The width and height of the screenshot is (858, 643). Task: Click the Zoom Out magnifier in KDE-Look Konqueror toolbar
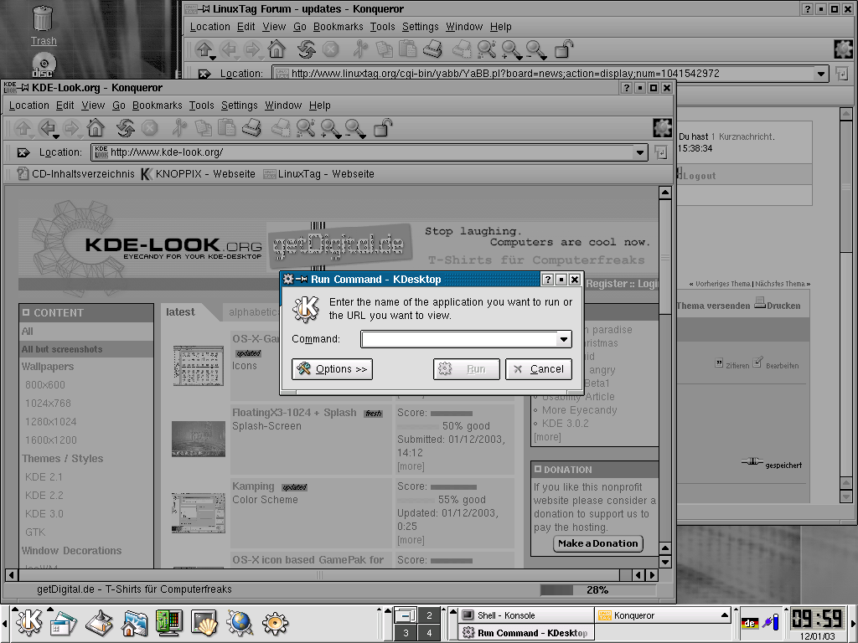354,128
